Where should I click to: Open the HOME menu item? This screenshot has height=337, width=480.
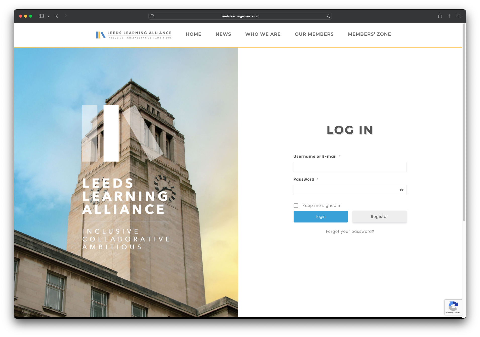point(193,34)
